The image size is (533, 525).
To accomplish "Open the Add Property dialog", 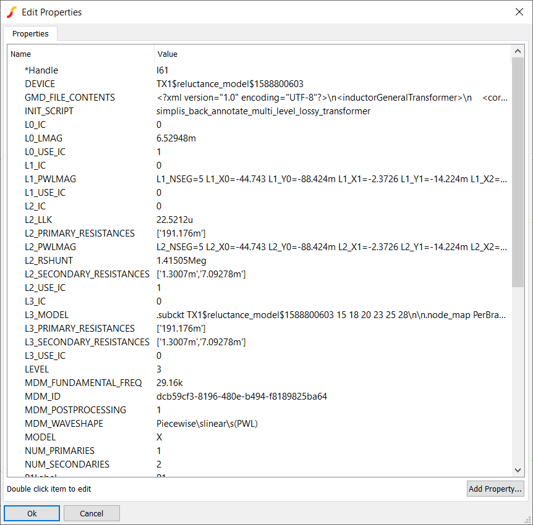I will pos(495,489).
